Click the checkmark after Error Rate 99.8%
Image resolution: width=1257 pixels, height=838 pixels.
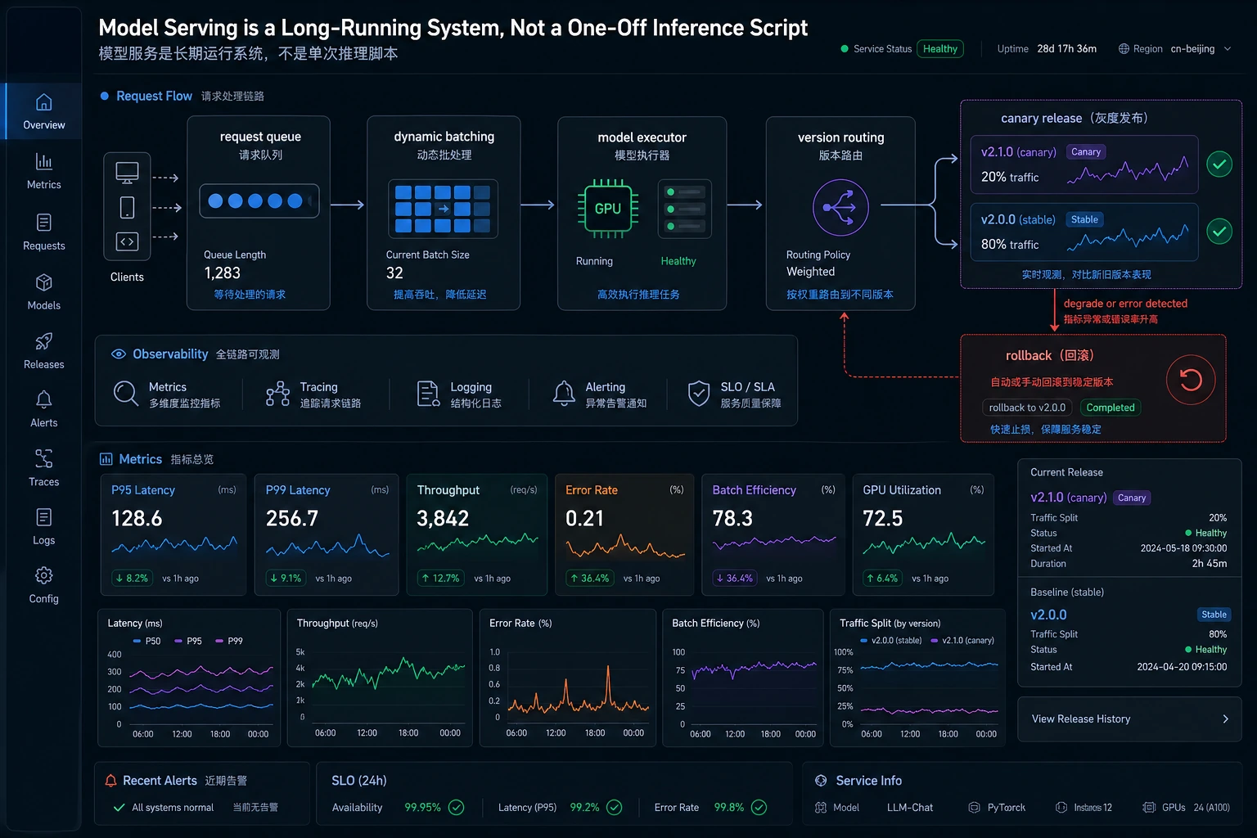click(759, 808)
